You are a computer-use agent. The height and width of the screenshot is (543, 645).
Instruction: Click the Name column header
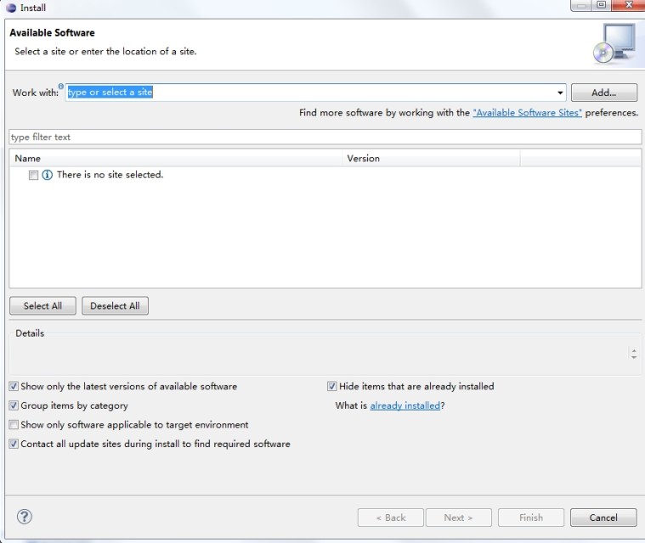pyautogui.click(x=176, y=158)
